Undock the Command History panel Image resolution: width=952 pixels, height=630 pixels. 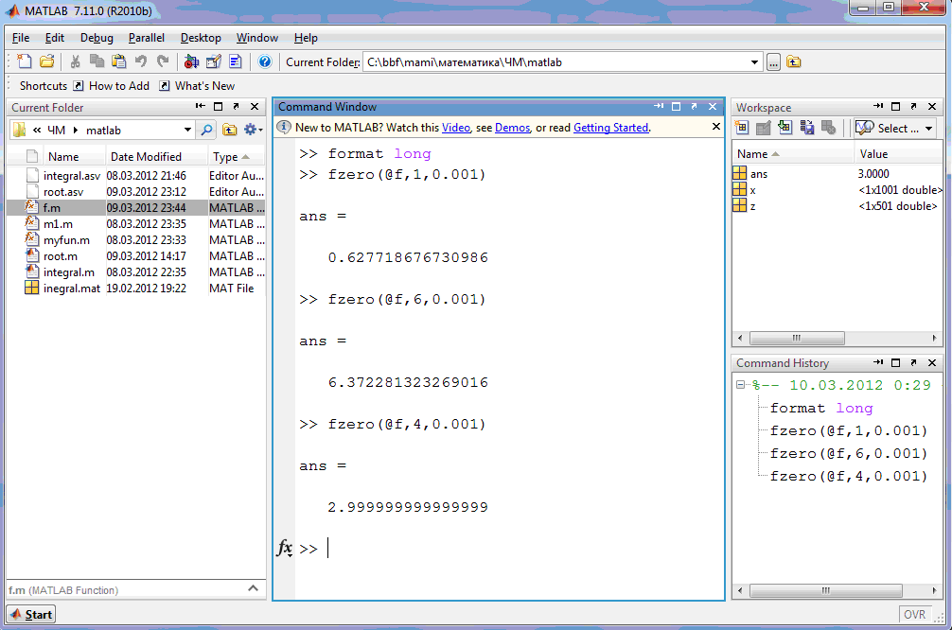pos(914,362)
